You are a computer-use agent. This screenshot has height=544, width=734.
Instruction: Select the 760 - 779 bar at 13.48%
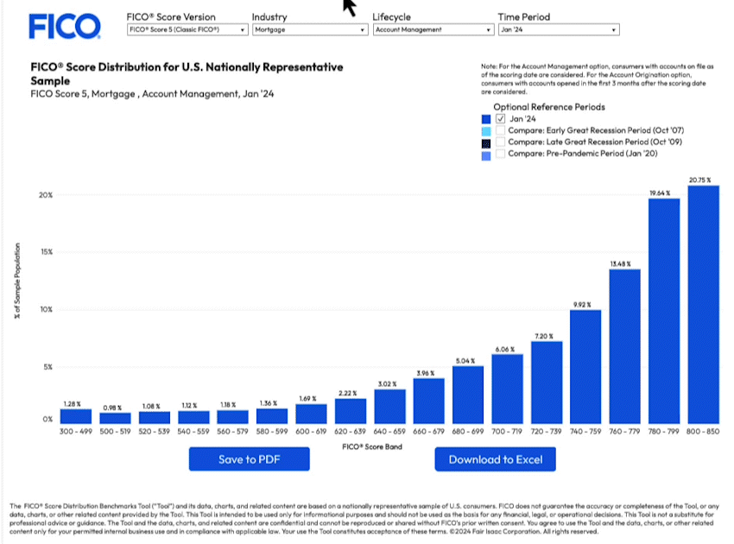pos(624,347)
